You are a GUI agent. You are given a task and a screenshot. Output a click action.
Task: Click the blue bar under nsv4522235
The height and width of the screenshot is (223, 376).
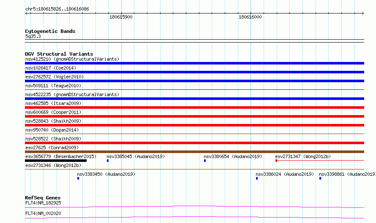click(x=194, y=99)
